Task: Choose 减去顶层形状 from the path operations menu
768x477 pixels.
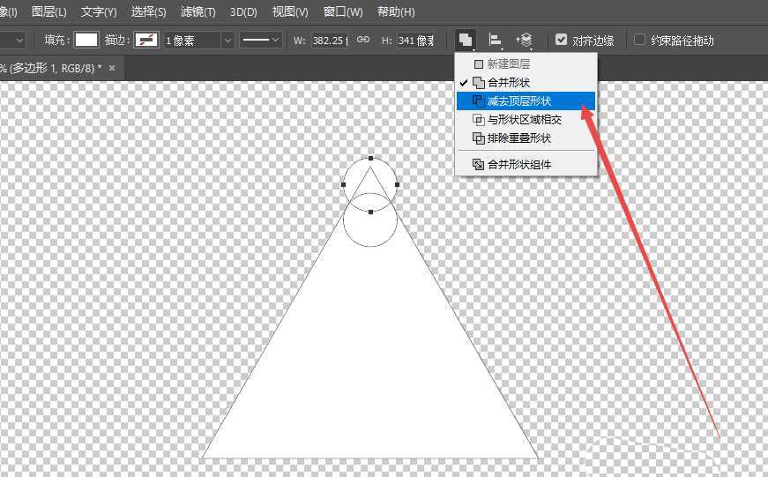Action: click(526, 101)
